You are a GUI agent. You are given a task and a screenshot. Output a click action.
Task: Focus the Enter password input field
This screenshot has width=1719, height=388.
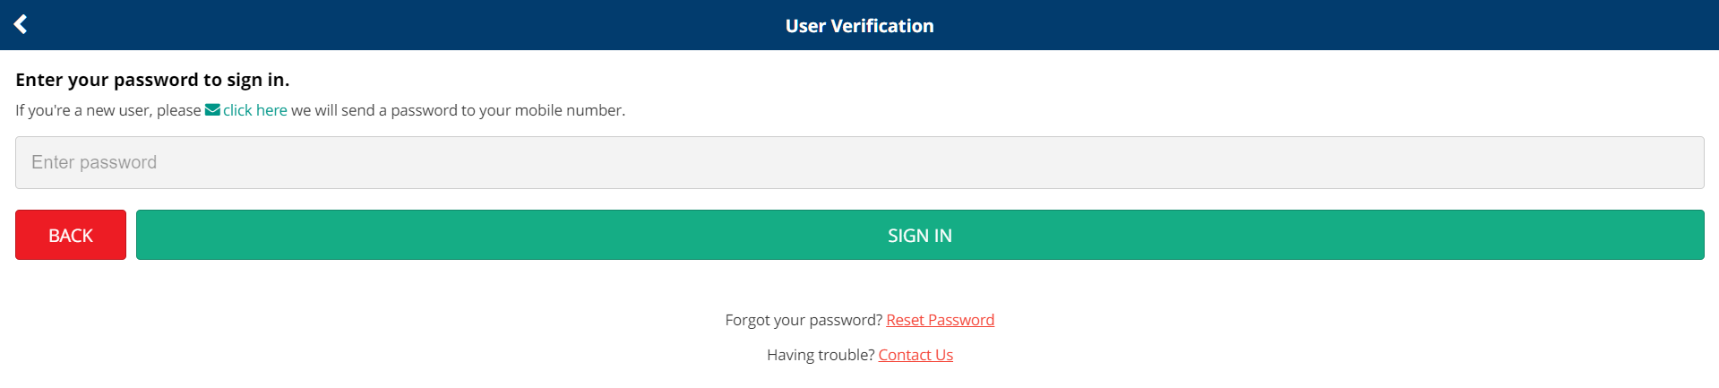[x=859, y=162]
